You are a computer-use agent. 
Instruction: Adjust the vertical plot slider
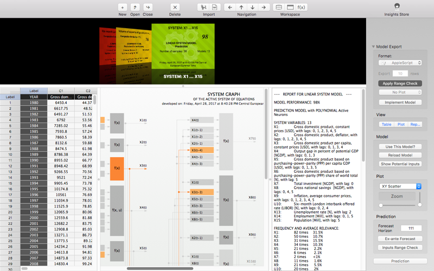[420, 199]
